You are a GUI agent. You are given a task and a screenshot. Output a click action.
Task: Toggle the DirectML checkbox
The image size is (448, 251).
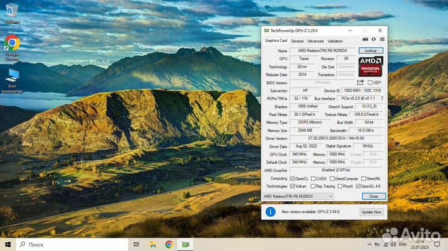click(363, 178)
